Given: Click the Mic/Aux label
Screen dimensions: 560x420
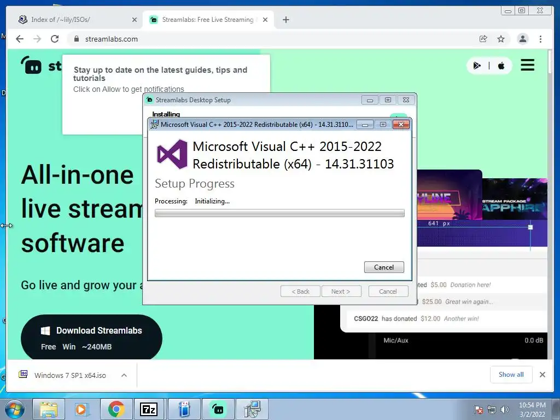Looking at the screenshot, I should [x=396, y=340].
